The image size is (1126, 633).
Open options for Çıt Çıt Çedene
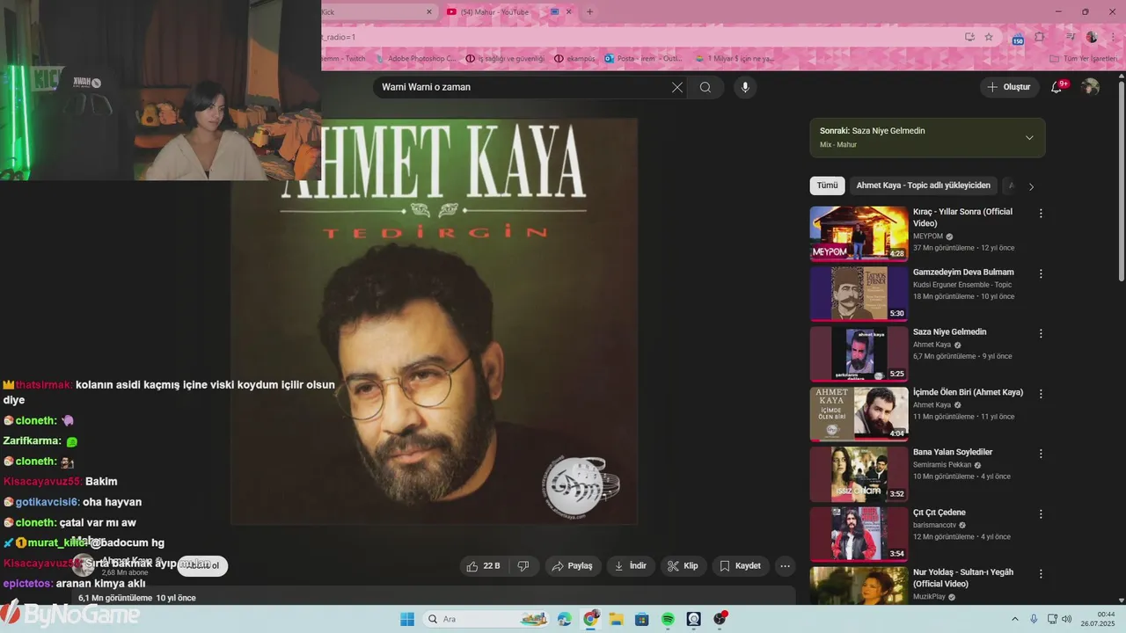pos(1041,514)
